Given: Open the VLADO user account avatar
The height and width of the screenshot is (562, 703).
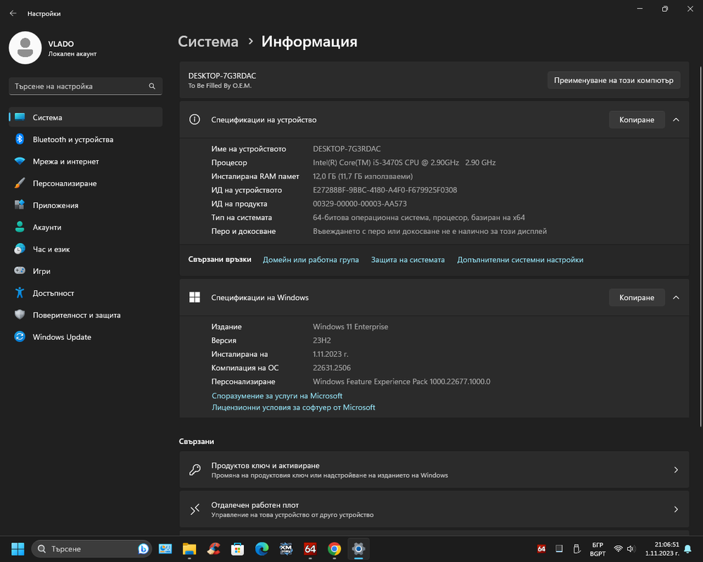Looking at the screenshot, I should pos(25,48).
